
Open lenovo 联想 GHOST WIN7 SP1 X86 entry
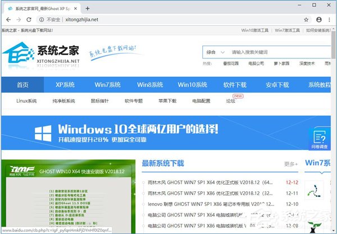[x=211, y=204]
